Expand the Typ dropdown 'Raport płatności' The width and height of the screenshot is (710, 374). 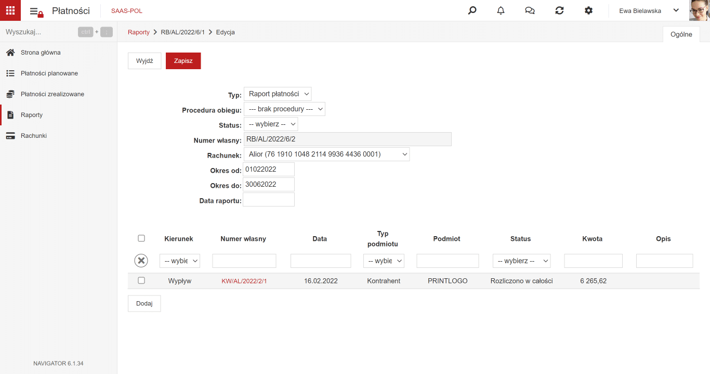(x=278, y=94)
